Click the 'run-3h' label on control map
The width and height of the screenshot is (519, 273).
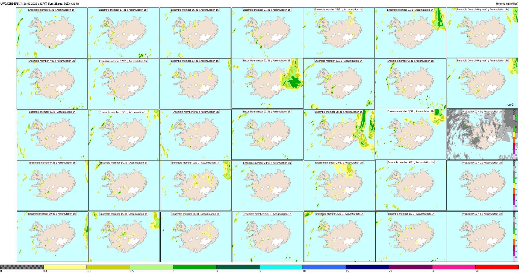tap(511, 105)
